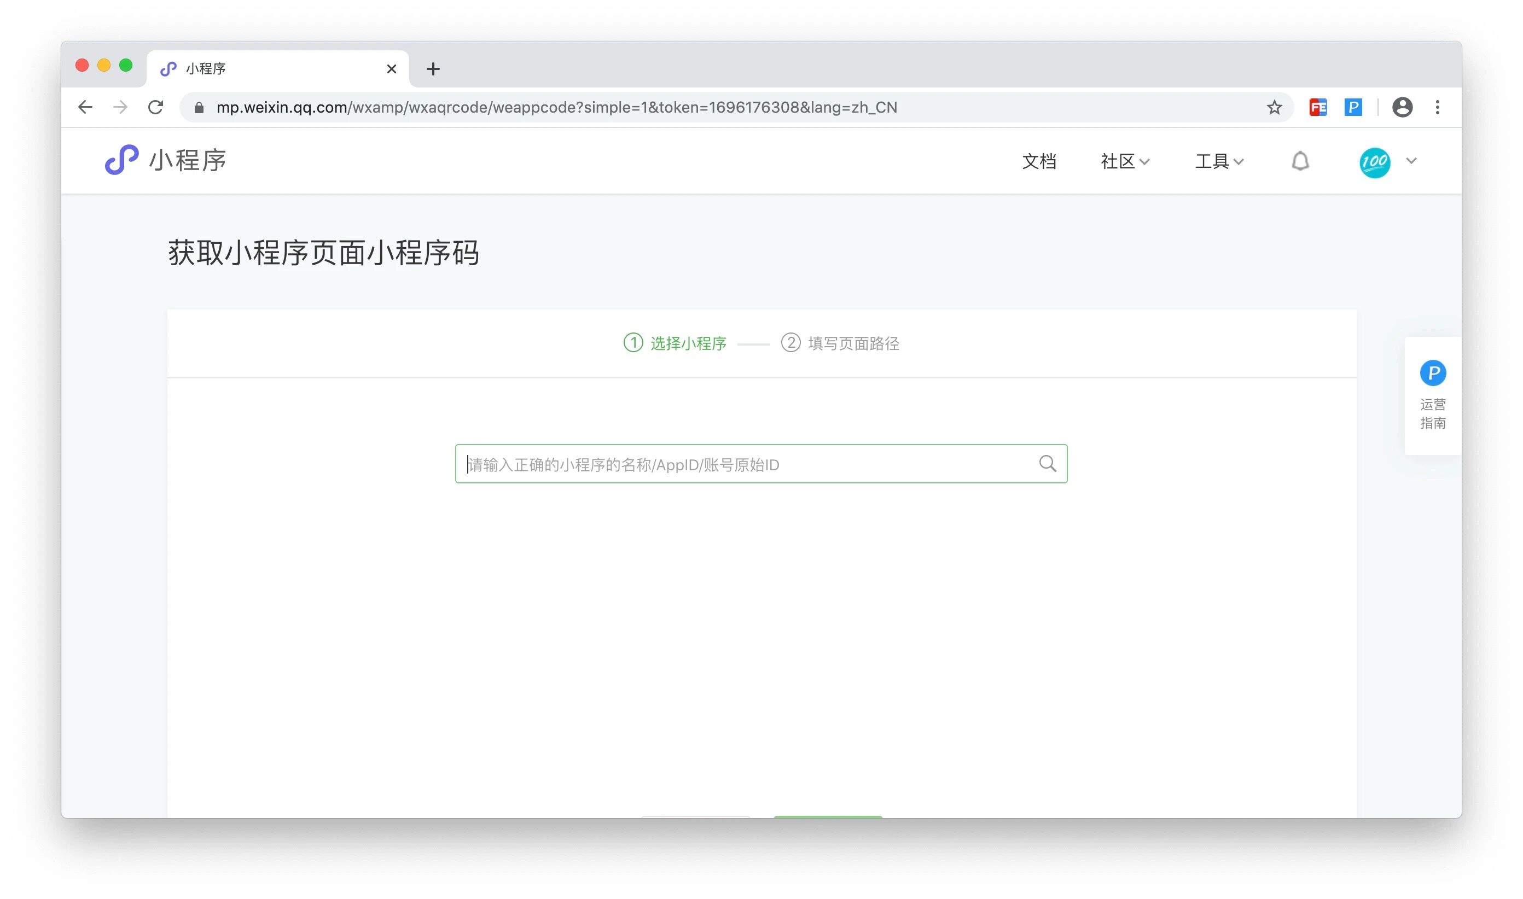The height and width of the screenshot is (899, 1523).
Task: Expand the 社区 dropdown menu
Action: (x=1124, y=161)
